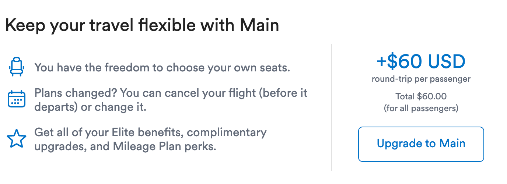Select the text about choosing your own seats
This screenshot has height=184, width=507.
pos(162,68)
